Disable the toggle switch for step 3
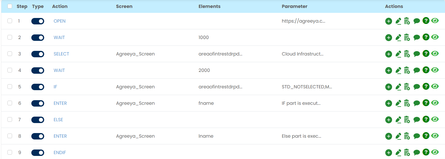 click(x=38, y=54)
